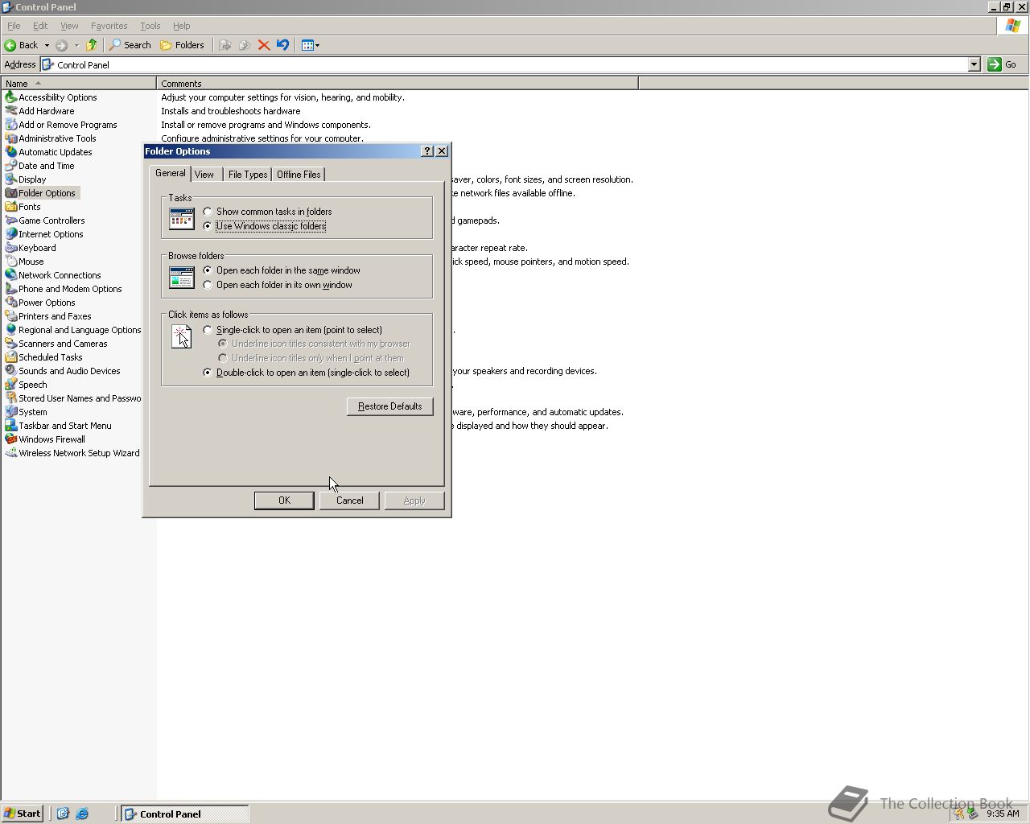The width and height of the screenshot is (1030, 824).
Task: Open the Mouse icon
Action: click(x=11, y=262)
